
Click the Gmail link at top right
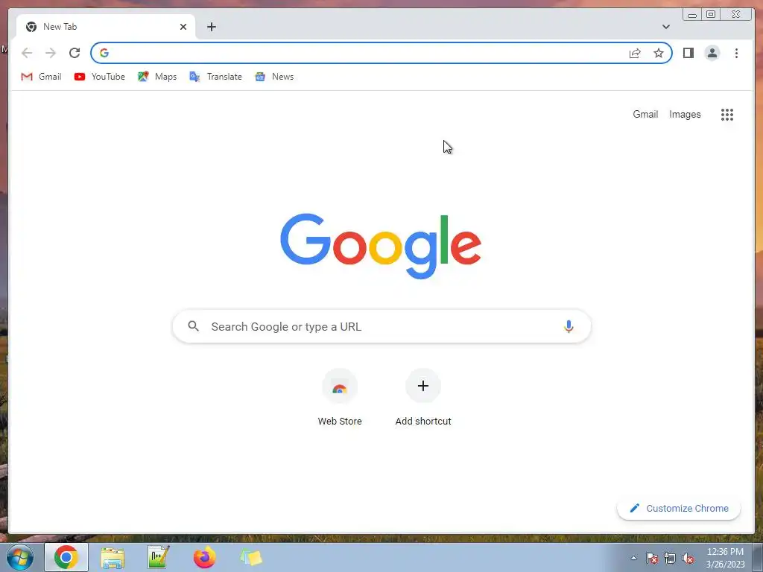tap(645, 114)
